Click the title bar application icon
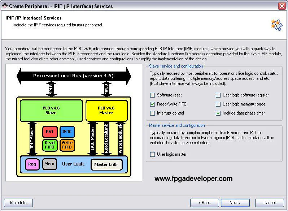 pyautogui.click(x=5, y=6)
